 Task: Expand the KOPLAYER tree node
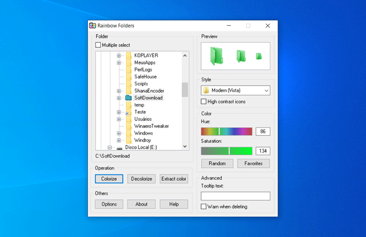119,56
